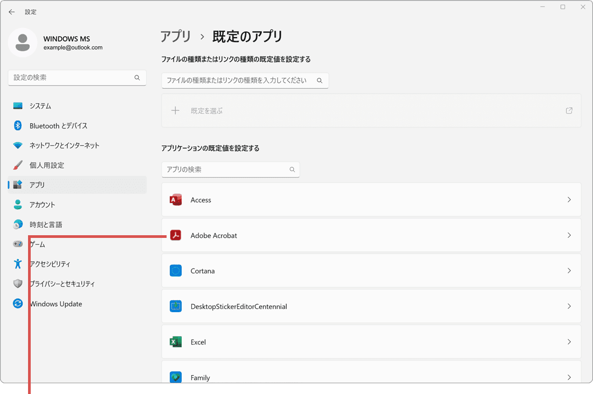Viewport: 593px width, 394px height.
Task: Expand the Access app entry
Action: 569,200
